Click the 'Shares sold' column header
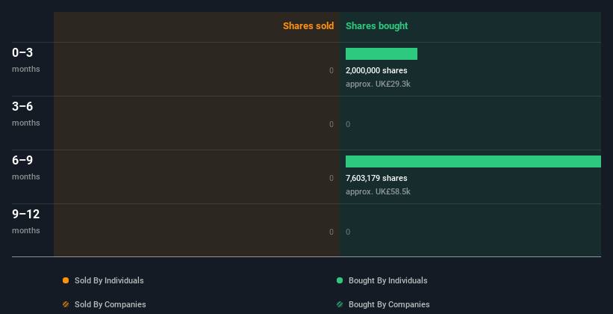Image resolution: width=613 pixels, height=314 pixels. (308, 26)
